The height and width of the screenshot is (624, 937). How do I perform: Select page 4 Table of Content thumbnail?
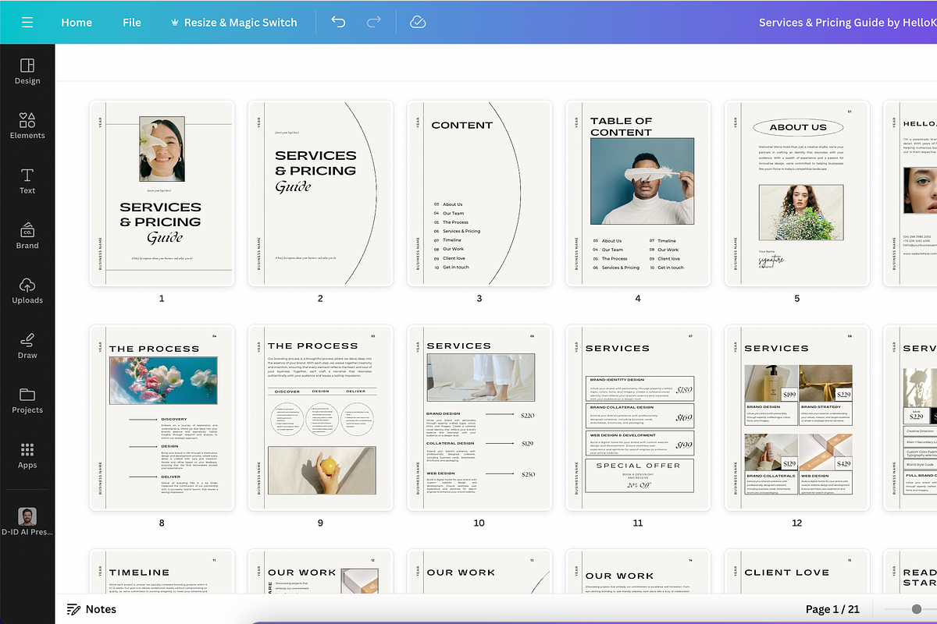coord(638,193)
